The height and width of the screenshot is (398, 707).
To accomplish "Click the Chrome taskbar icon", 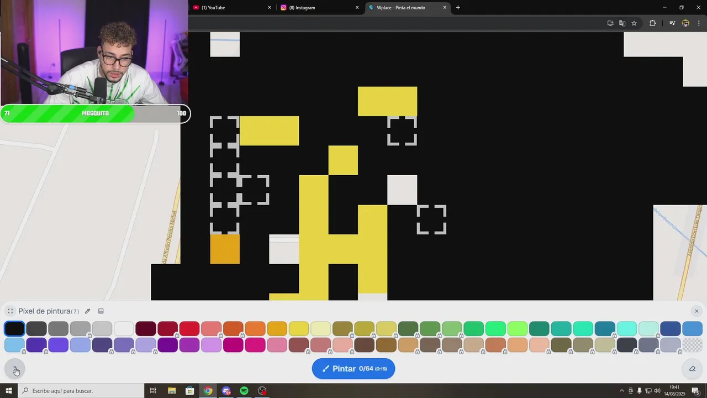I will (208, 391).
